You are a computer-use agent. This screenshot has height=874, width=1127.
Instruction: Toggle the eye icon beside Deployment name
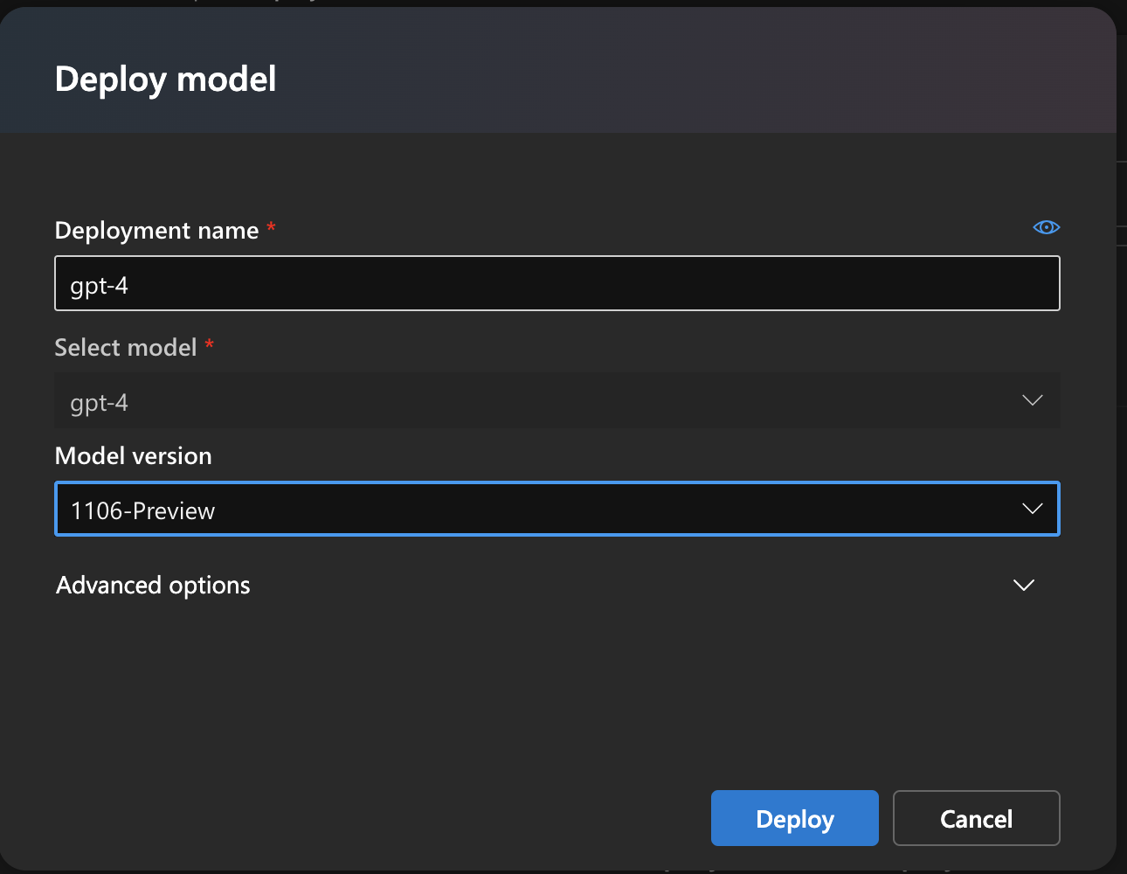pyautogui.click(x=1046, y=227)
